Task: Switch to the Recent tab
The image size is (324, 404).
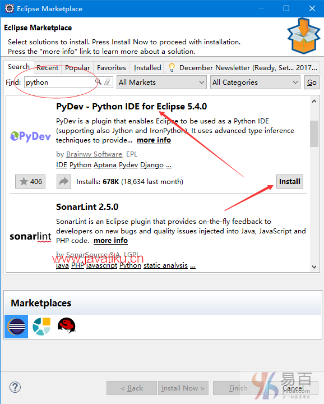Action: (47, 68)
